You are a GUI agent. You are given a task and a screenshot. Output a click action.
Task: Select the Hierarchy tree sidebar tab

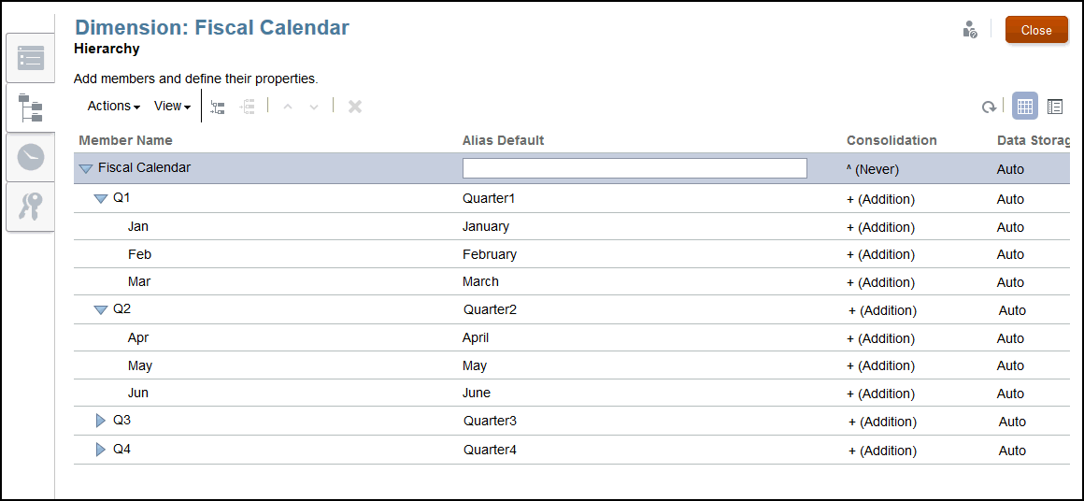point(31,107)
